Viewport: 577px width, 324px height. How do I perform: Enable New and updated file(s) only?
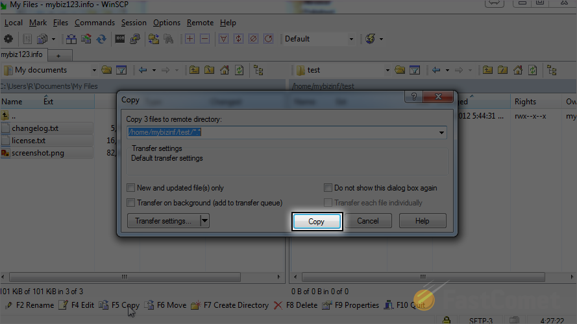[x=130, y=188]
